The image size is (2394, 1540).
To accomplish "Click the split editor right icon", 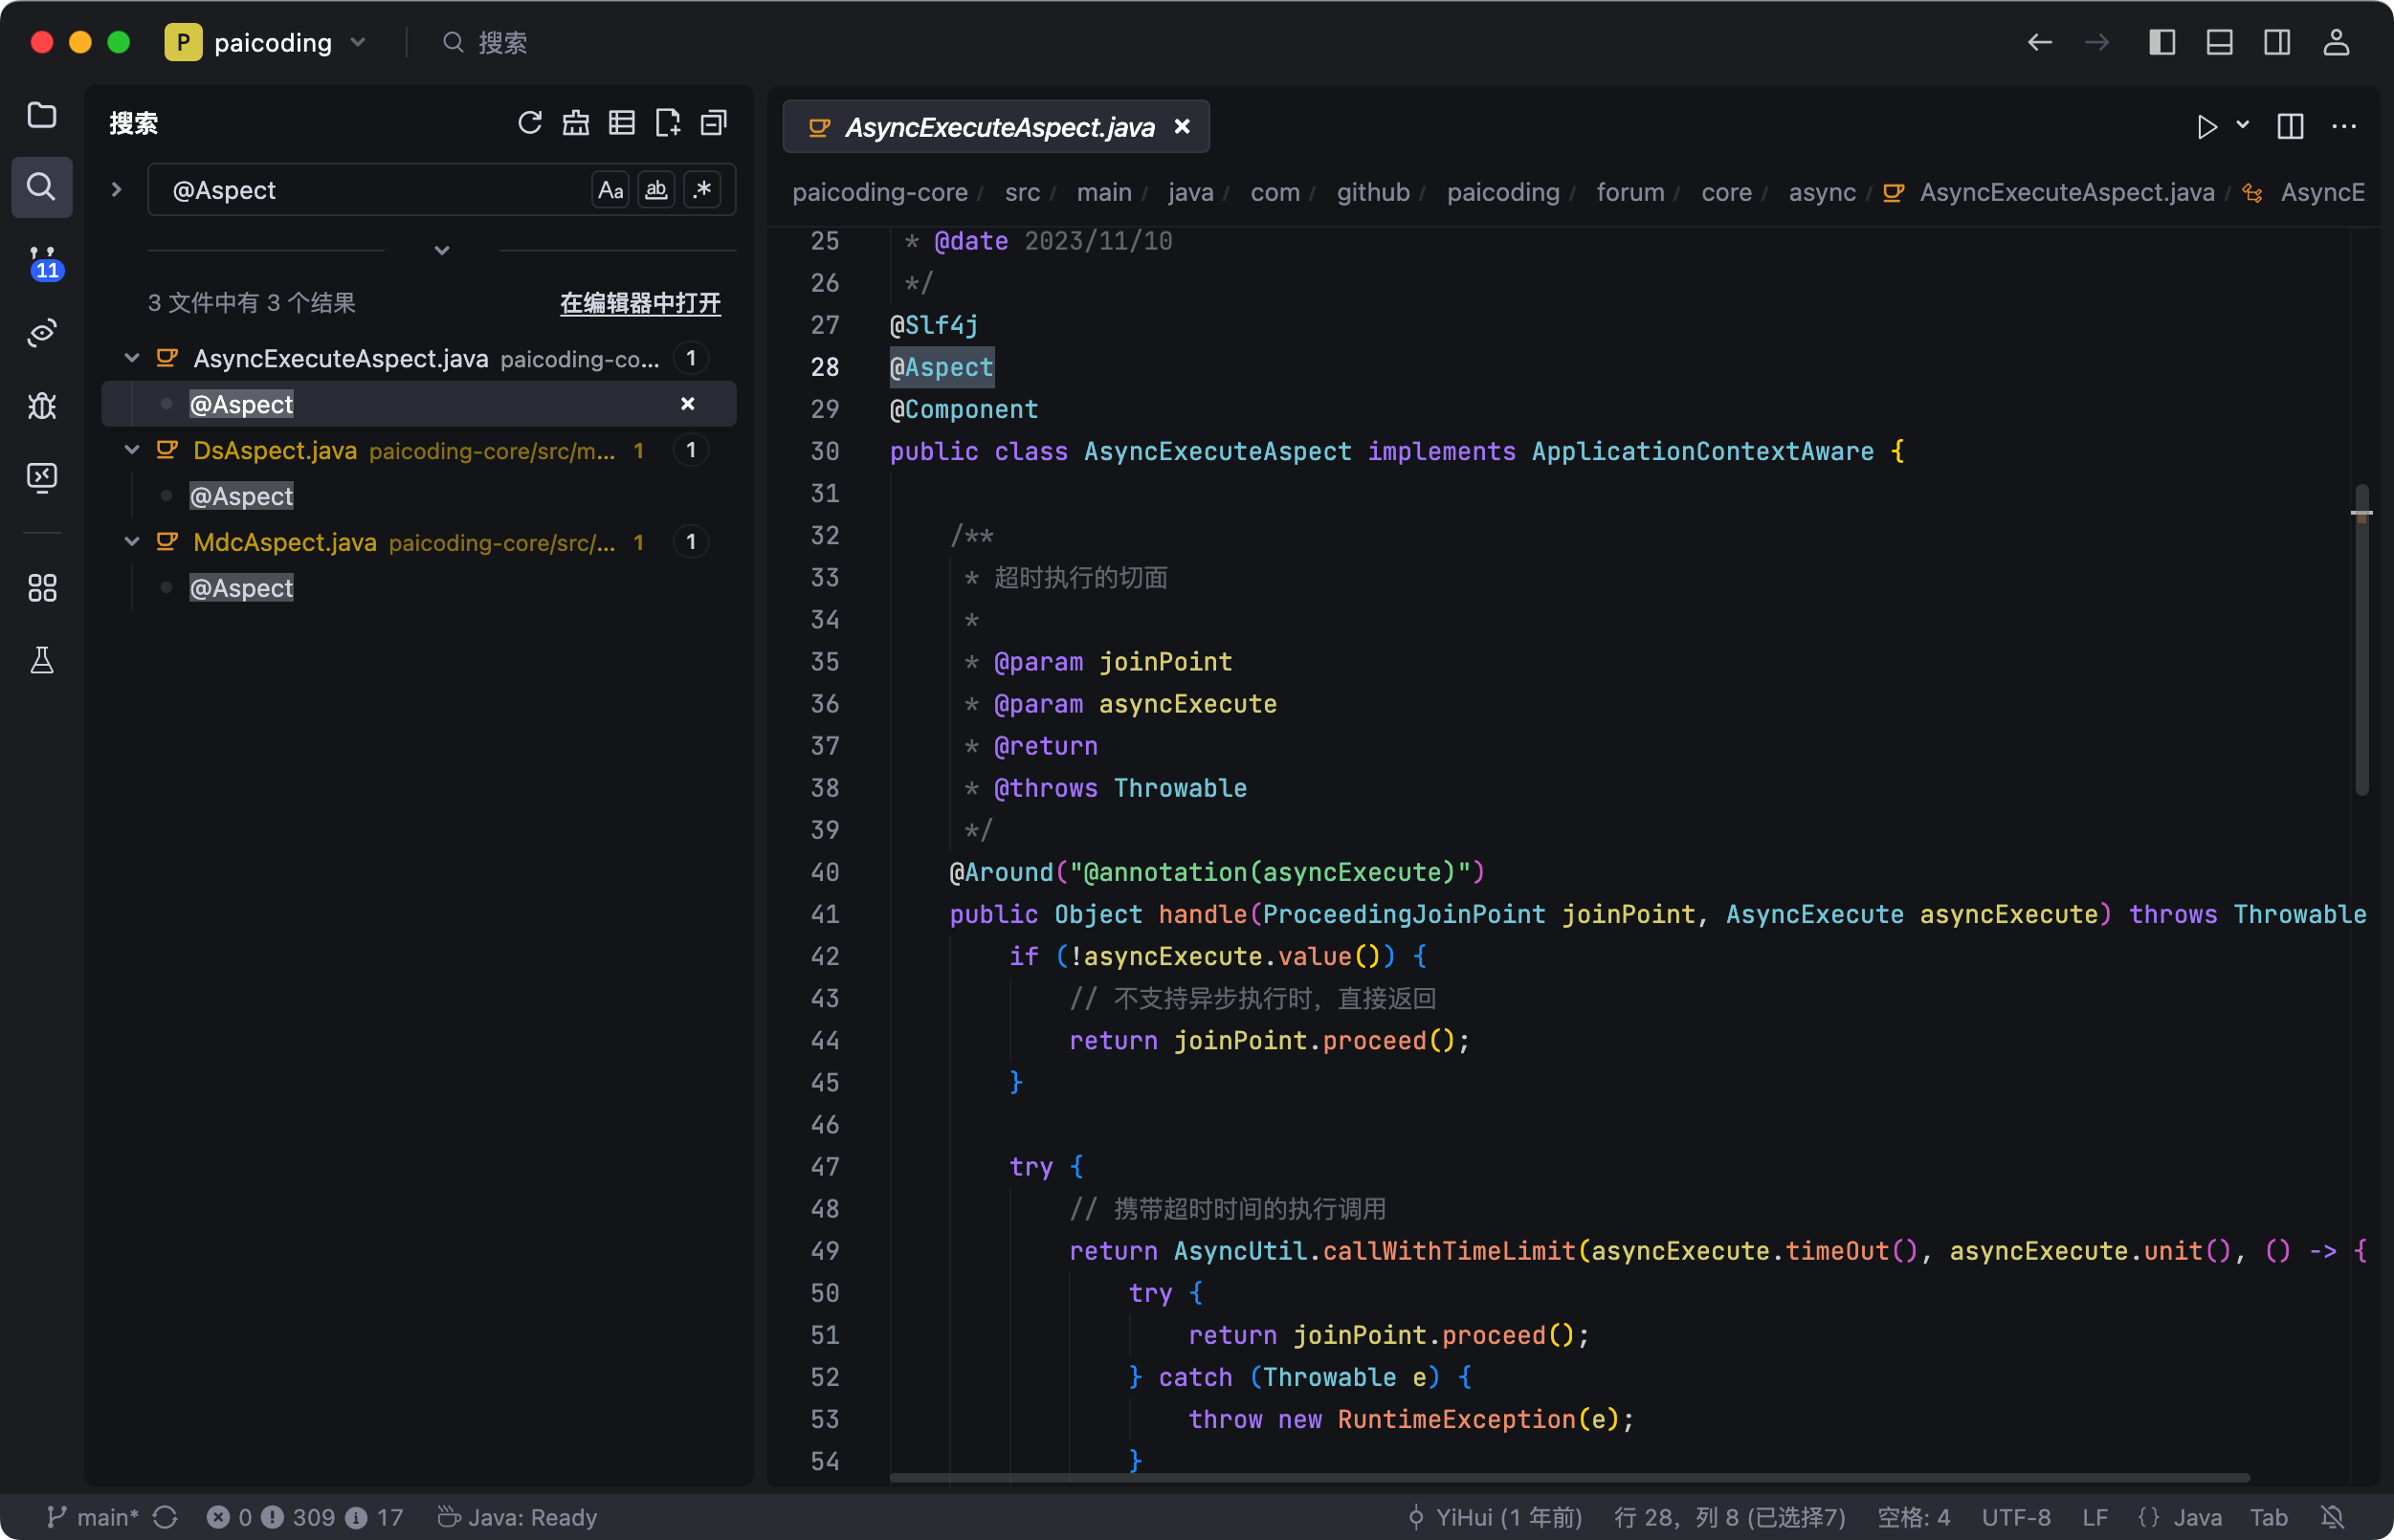I will (x=2289, y=127).
